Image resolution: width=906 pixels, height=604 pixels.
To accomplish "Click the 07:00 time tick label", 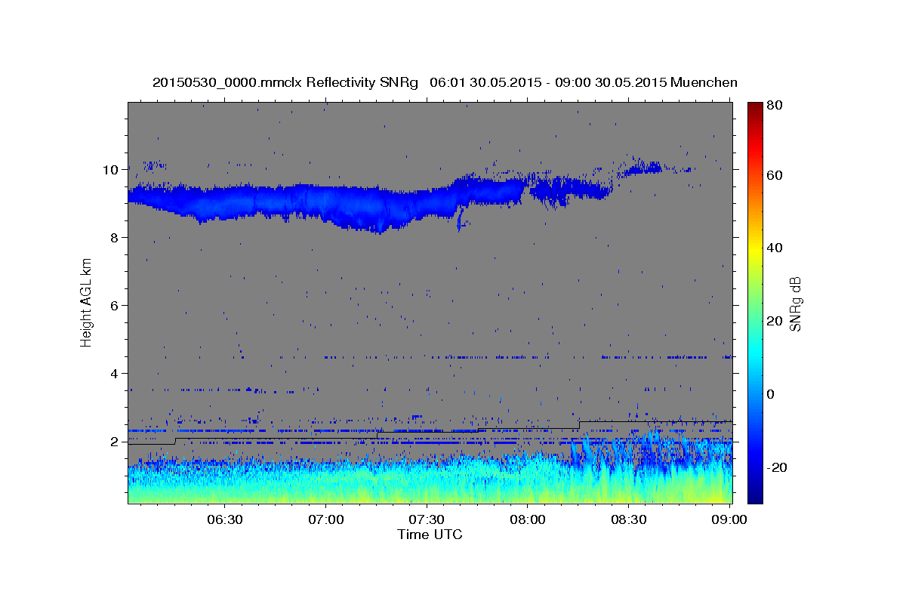I will [x=325, y=520].
